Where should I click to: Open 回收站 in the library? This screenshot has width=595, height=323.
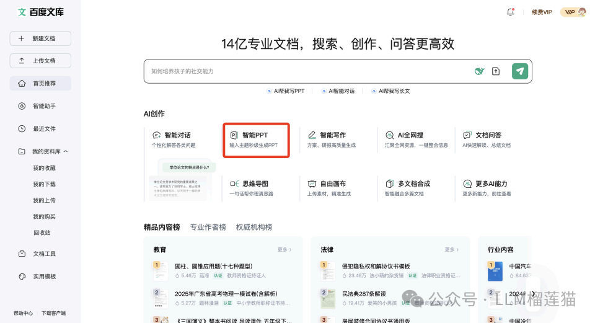42,232
